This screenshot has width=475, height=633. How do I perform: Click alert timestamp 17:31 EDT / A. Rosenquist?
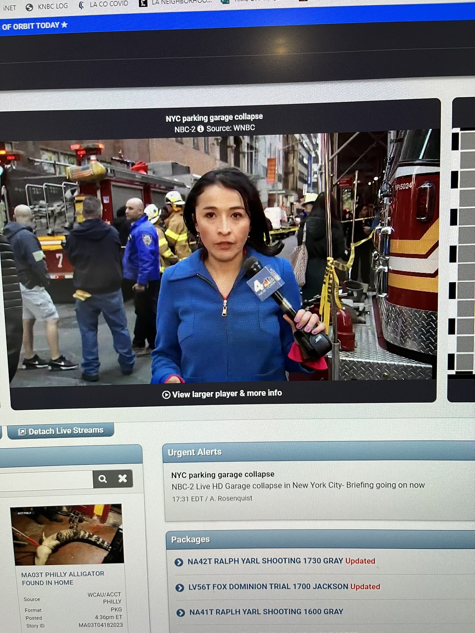[212, 499]
